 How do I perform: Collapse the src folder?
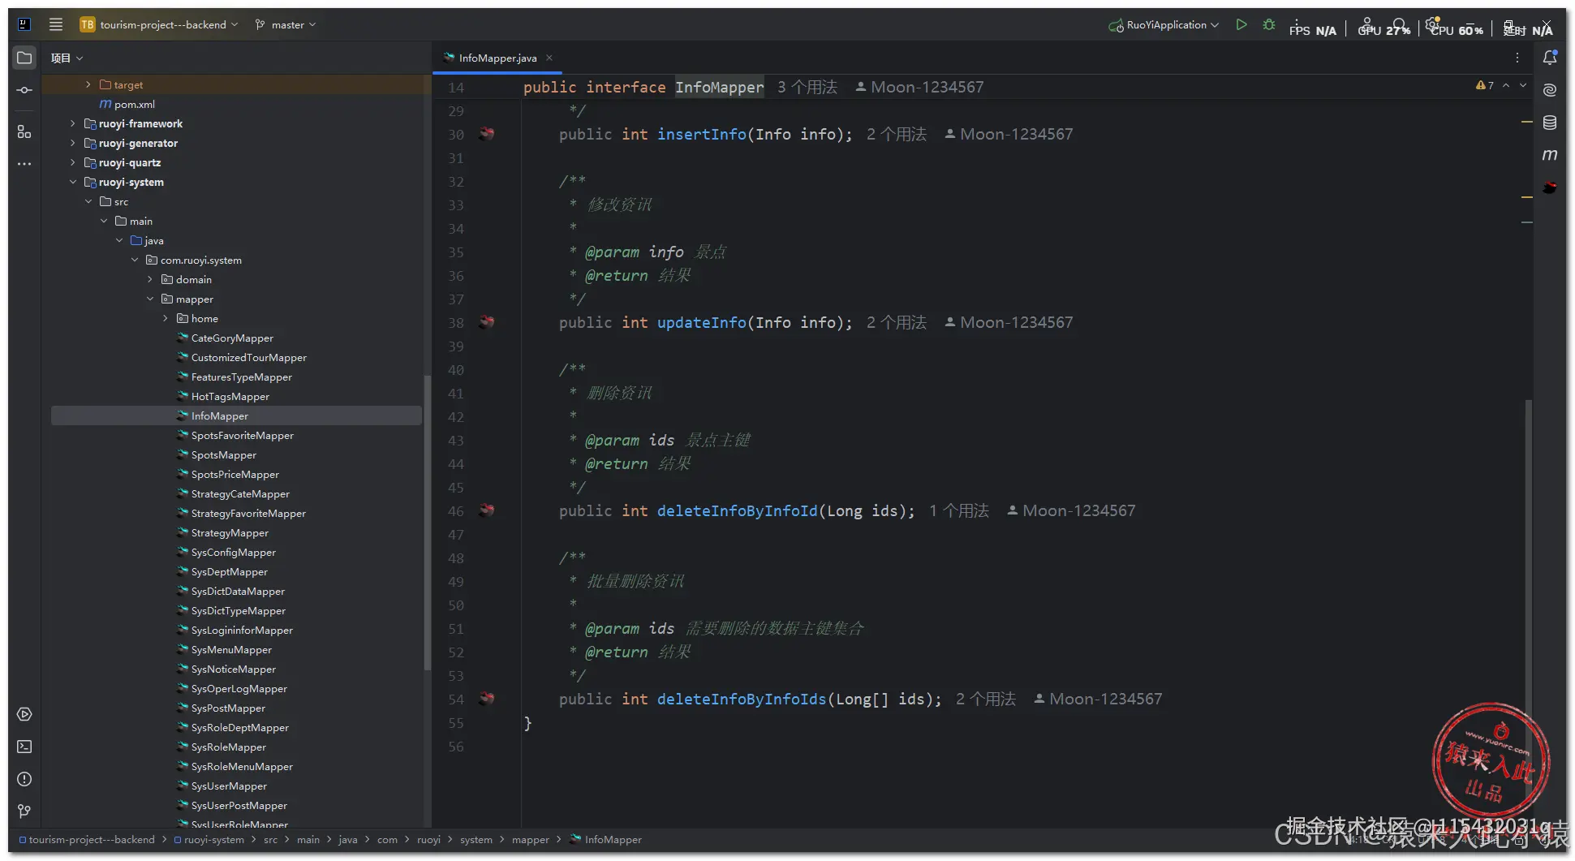88,201
